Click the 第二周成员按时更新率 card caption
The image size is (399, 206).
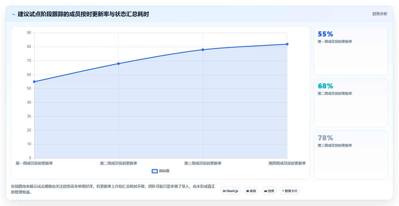(x=335, y=94)
